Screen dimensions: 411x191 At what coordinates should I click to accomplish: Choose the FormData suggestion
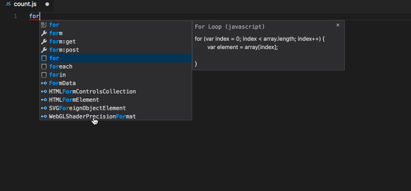[x=116, y=83]
